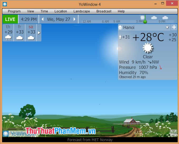The height and width of the screenshot is (144, 179).
Task: Click the 4:29 PM time display
Action: point(29,19)
